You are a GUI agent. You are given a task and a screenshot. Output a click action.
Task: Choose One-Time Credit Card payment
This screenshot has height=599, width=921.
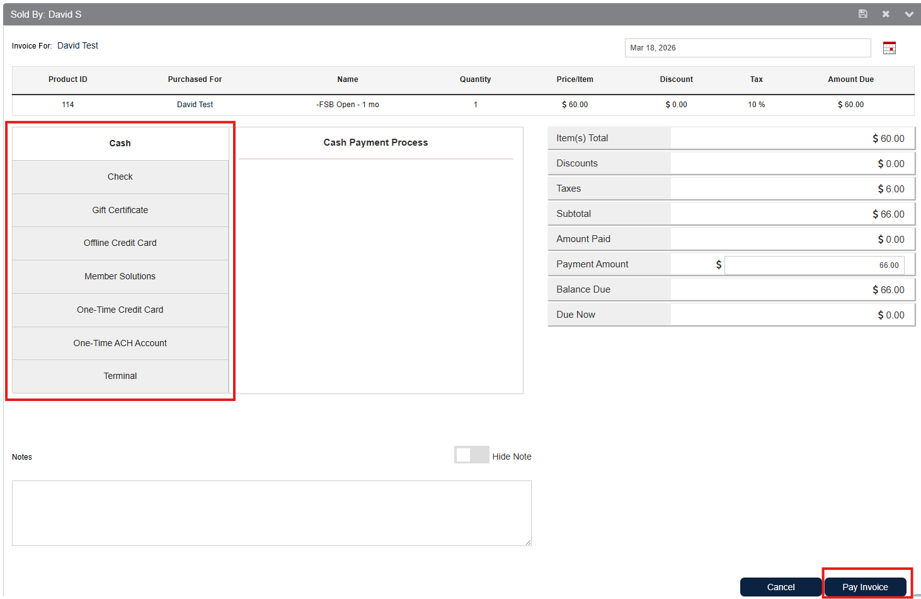point(120,310)
